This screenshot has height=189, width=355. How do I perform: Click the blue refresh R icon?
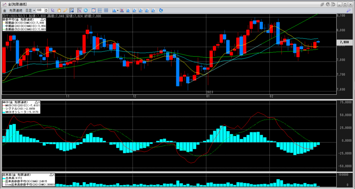coord(161,10)
